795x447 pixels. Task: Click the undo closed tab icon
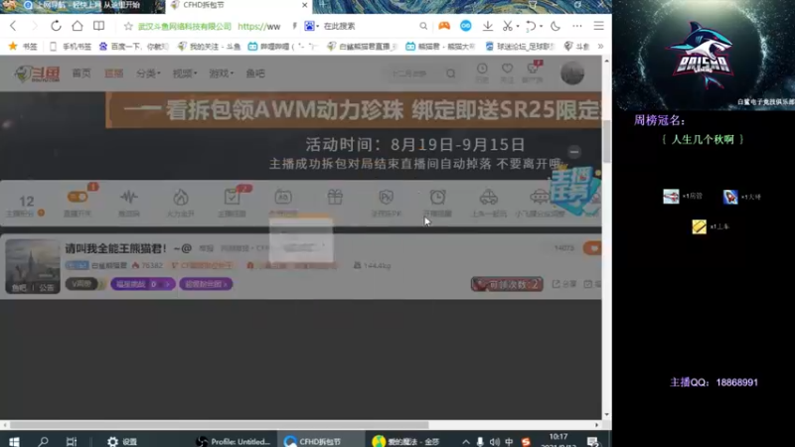(531, 26)
